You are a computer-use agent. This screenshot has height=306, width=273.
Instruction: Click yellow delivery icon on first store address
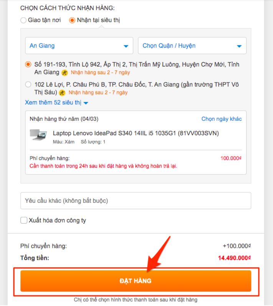click(65, 72)
